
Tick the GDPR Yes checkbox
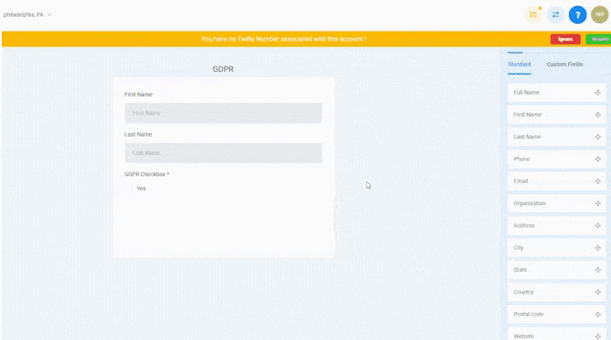[129, 188]
